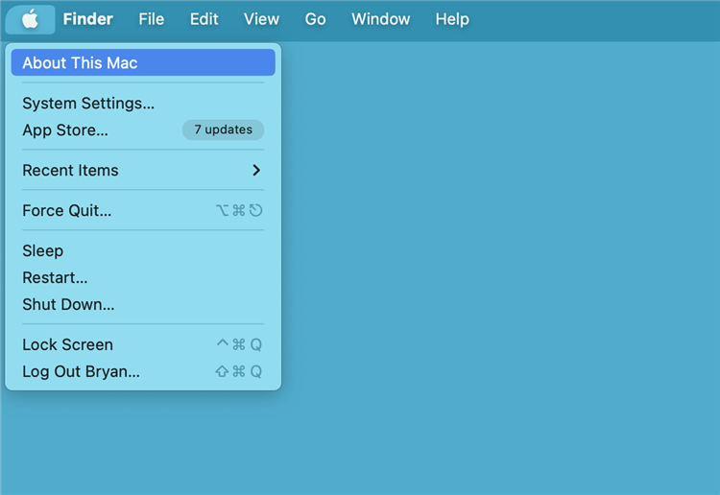The height and width of the screenshot is (495, 720).
Task: Put the Mac to Sleep
Action: click(x=143, y=251)
